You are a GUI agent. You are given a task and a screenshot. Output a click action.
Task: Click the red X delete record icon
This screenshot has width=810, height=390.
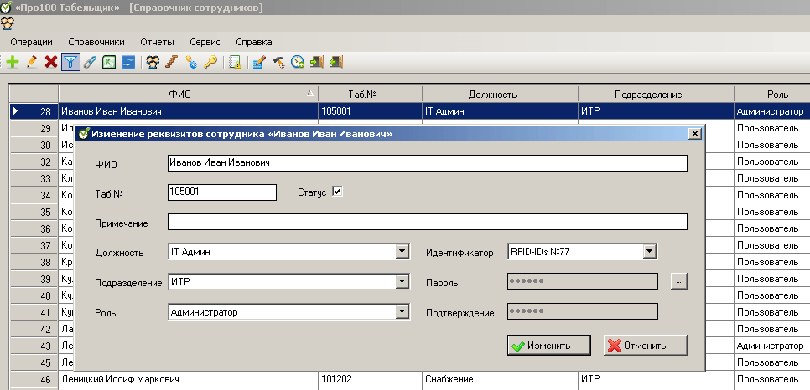pyautogui.click(x=50, y=63)
